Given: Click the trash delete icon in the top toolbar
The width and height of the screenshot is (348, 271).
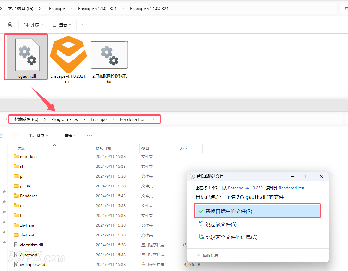Looking at the screenshot, I should pyautogui.click(x=10, y=24).
